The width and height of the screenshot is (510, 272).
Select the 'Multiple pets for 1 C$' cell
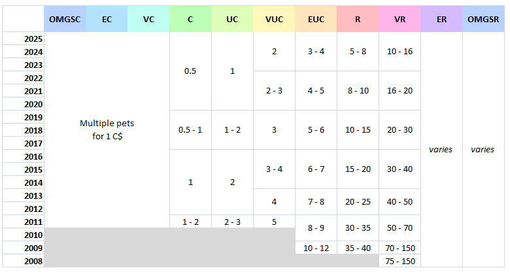107,130
